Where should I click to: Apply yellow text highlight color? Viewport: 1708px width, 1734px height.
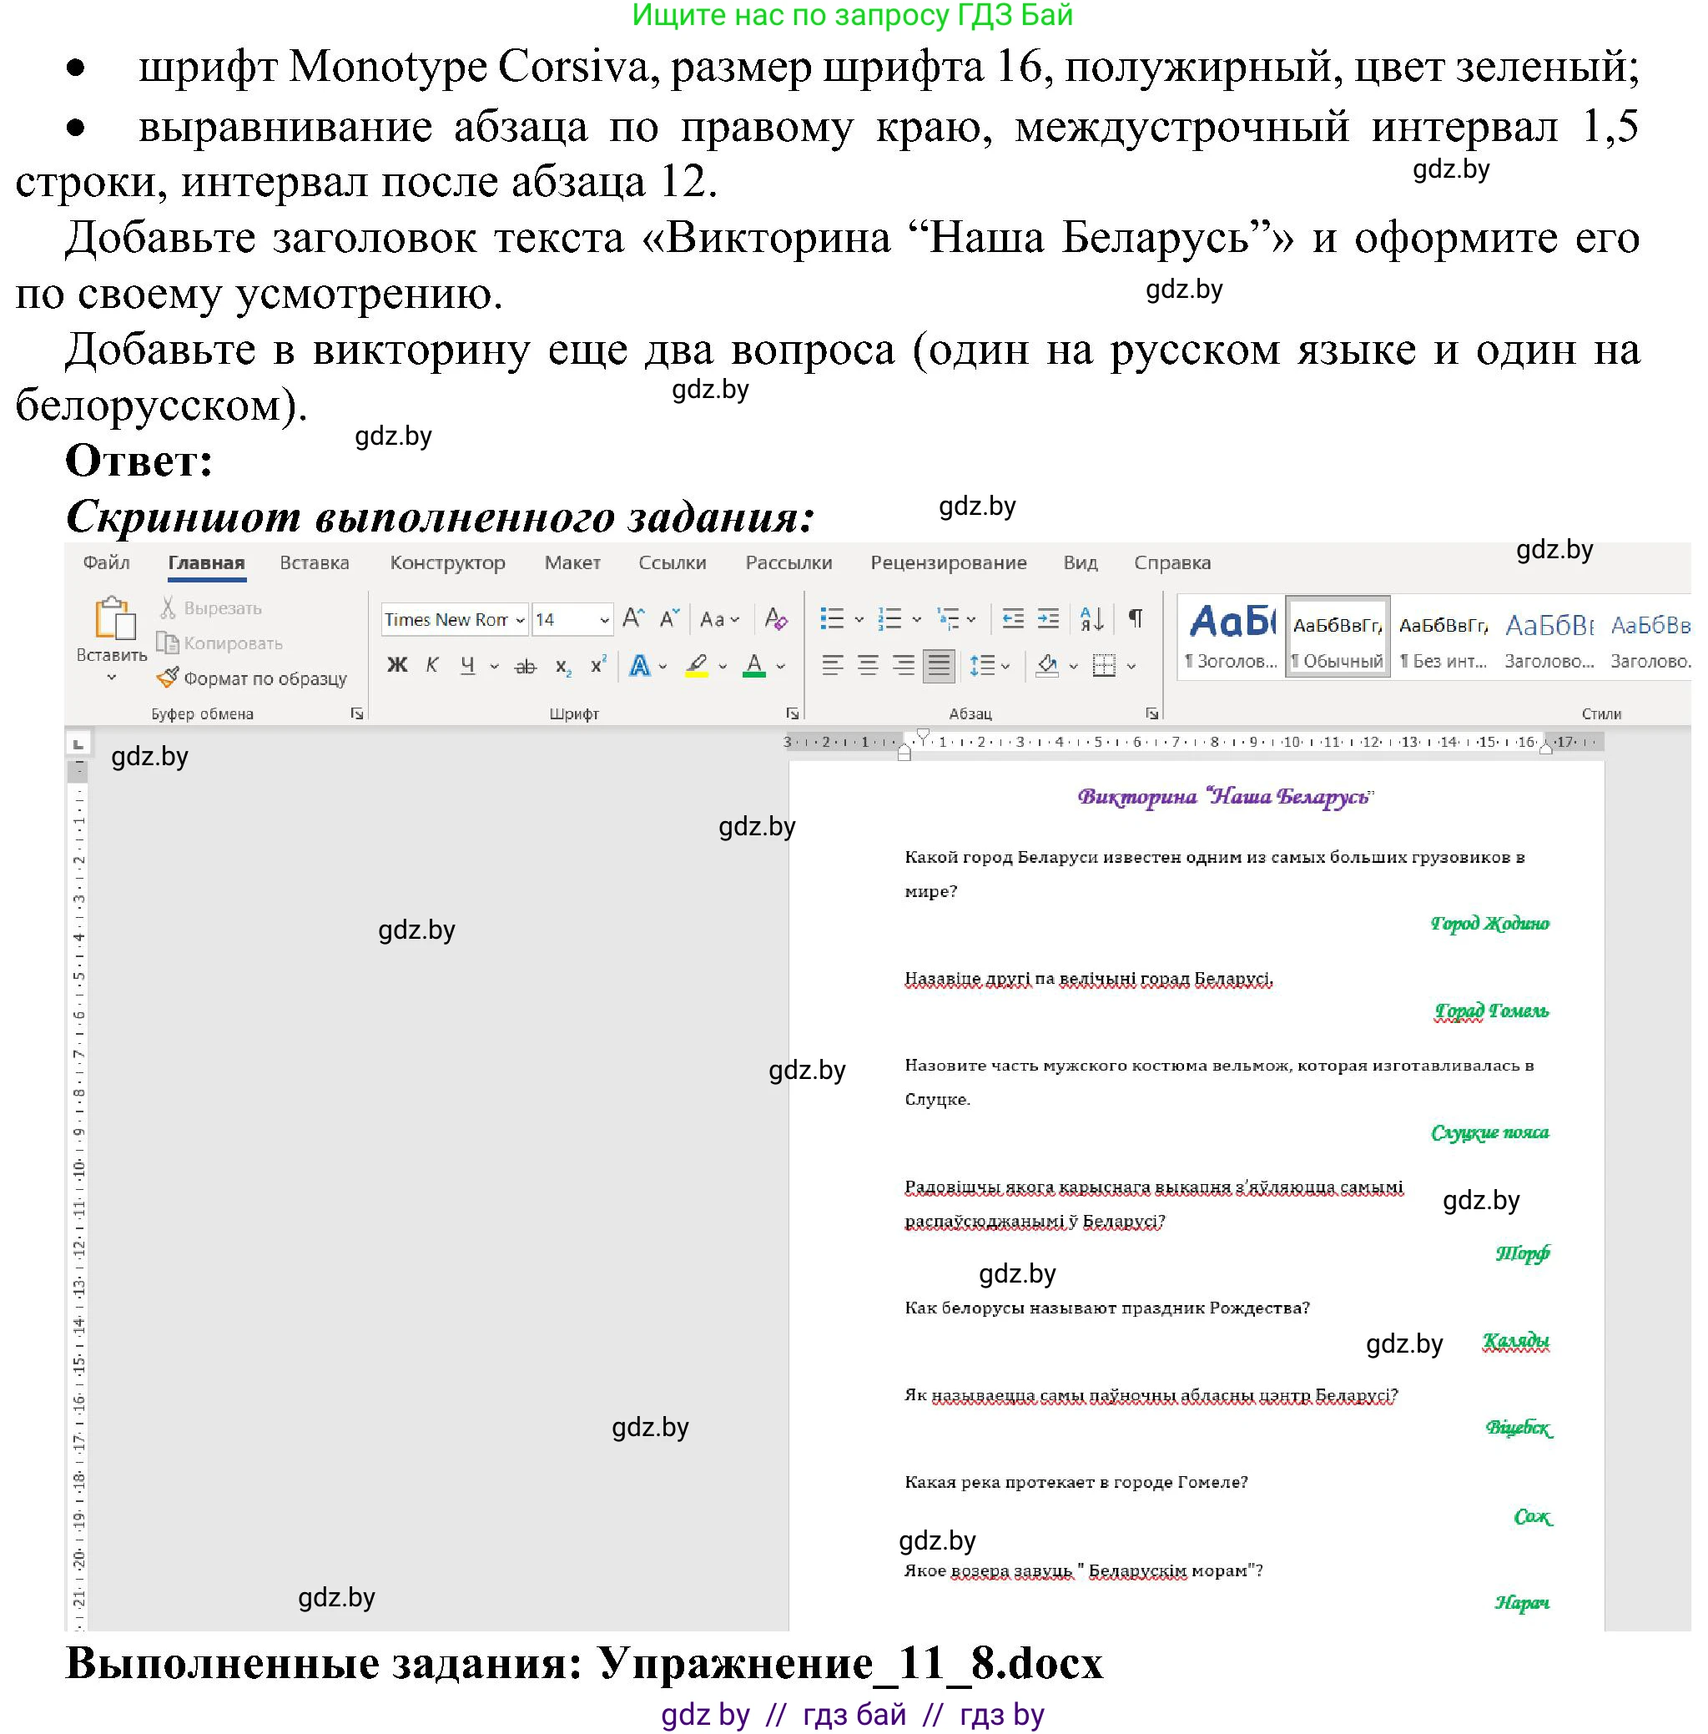click(x=697, y=667)
